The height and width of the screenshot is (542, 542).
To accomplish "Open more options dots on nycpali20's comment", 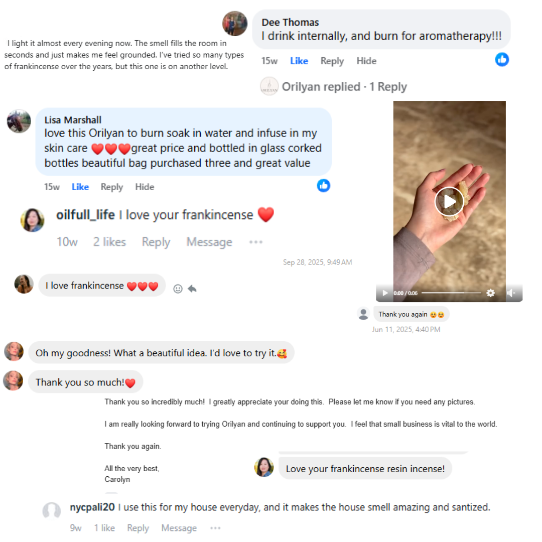I will point(215,528).
